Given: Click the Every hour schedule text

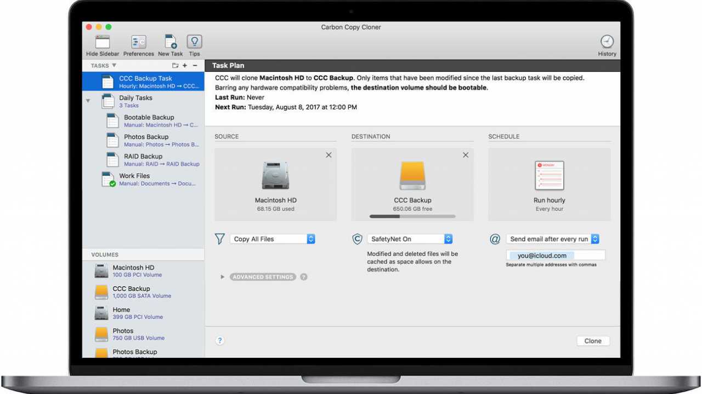Looking at the screenshot, I should tap(550, 209).
